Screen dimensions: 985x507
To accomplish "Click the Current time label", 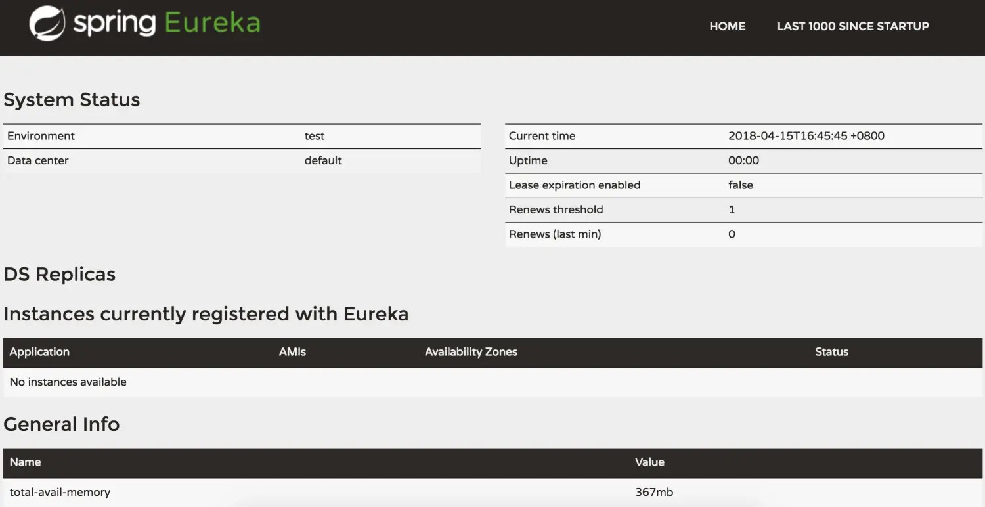I will (x=542, y=136).
